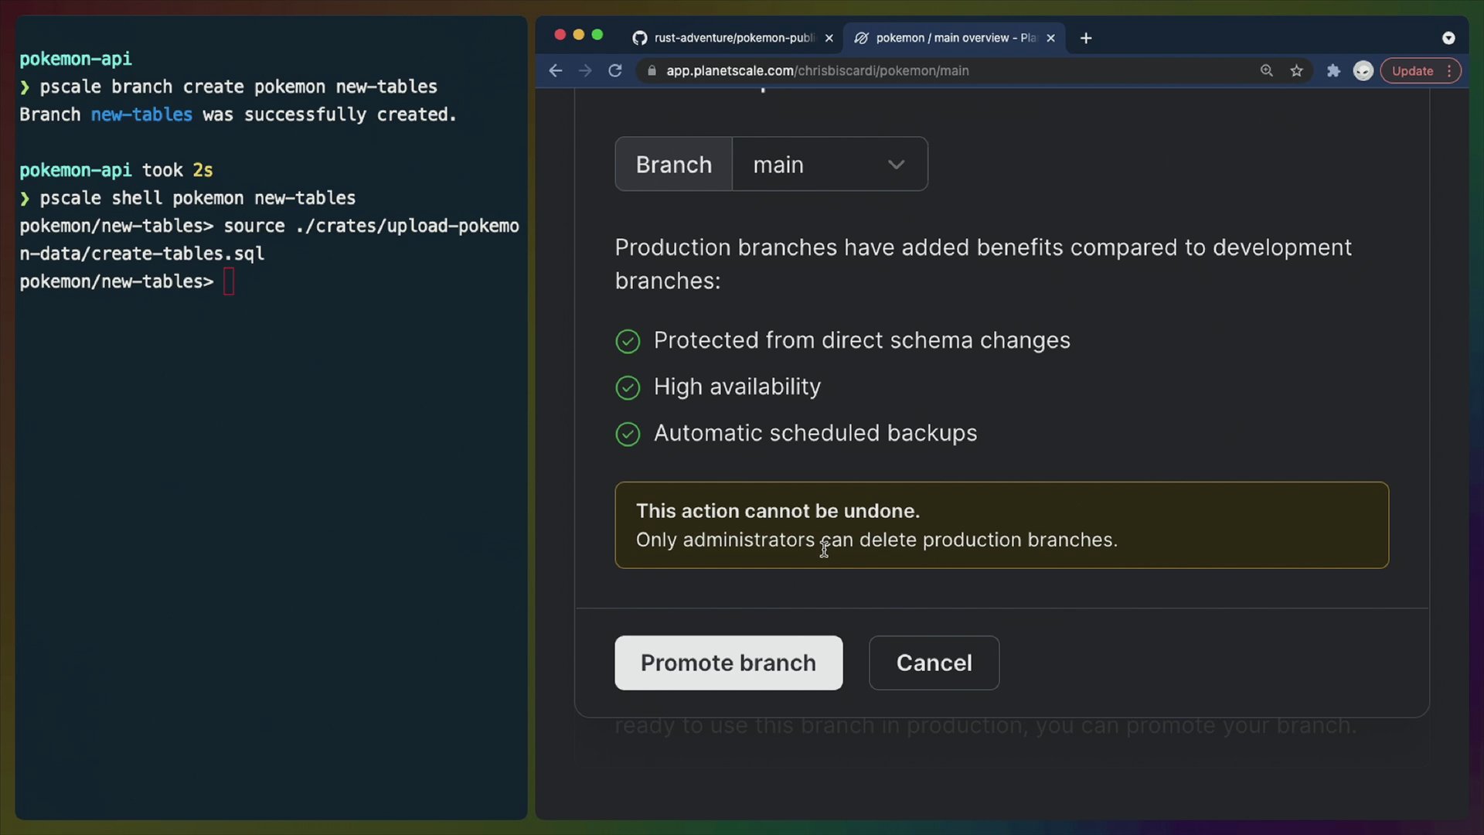
Task: Click the Chrome Update menu dots
Action: (x=1449, y=70)
